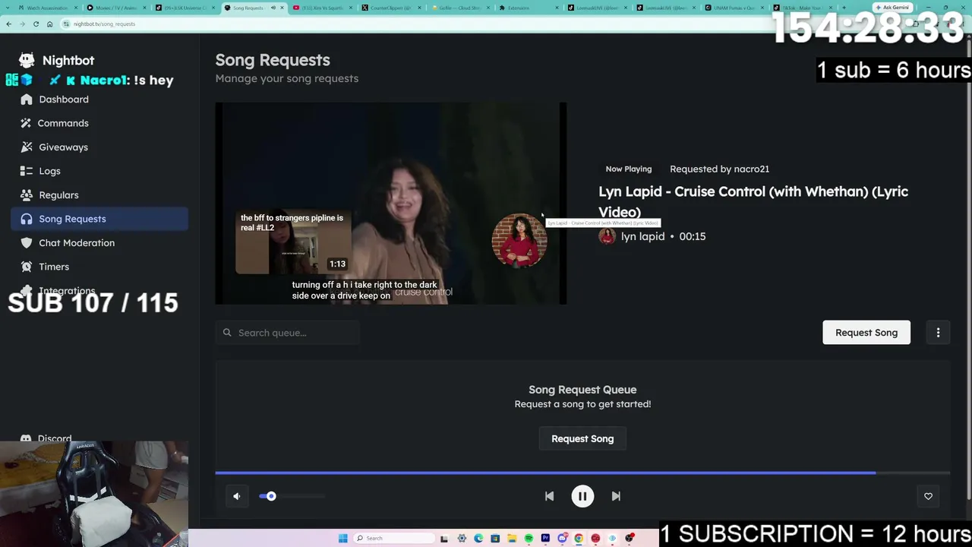Screen dimensions: 972x547
Task: Open File Explorer from the taskbar
Action: pos(512,538)
